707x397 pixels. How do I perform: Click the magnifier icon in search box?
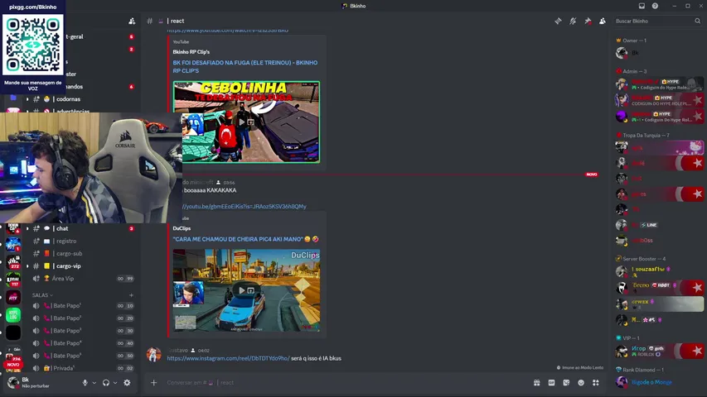coord(697,22)
